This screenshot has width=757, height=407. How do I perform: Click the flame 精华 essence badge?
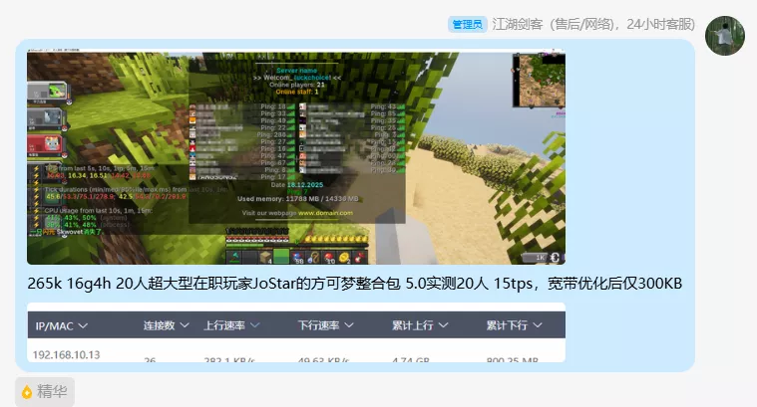45,391
